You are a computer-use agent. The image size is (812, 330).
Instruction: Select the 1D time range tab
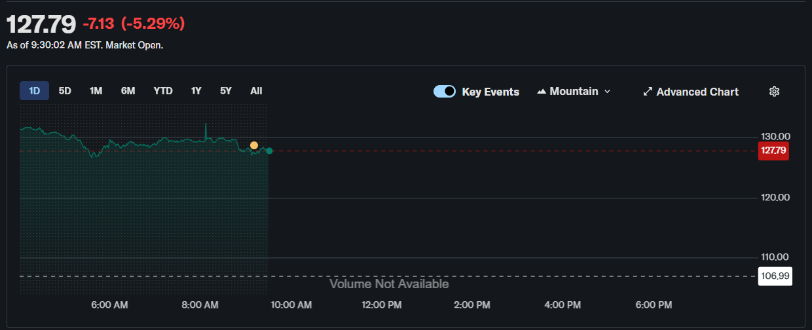(x=34, y=91)
